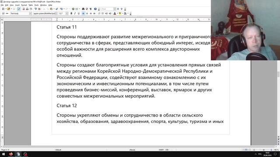Open the Insert menu
280x157 pixels.
(x=17, y=5)
